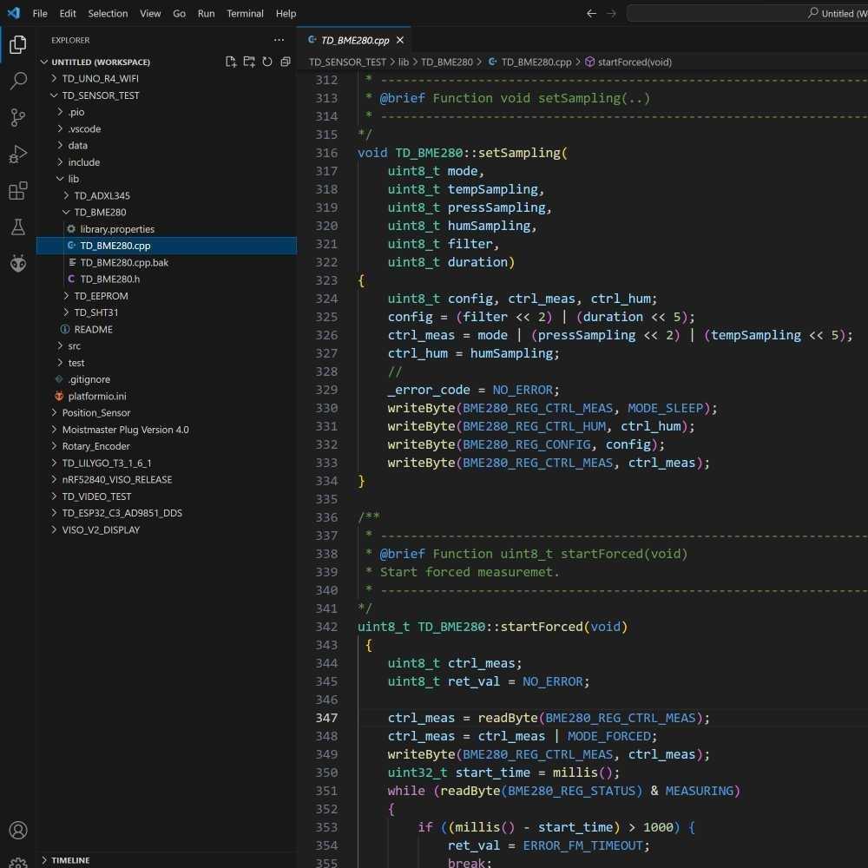The height and width of the screenshot is (868, 868).
Task: Open the Terminal menu
Action: click(245, 14)
